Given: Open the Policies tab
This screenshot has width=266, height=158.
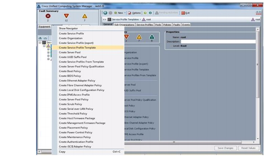Looking at the screenshot, I should [x=167, y=25].
